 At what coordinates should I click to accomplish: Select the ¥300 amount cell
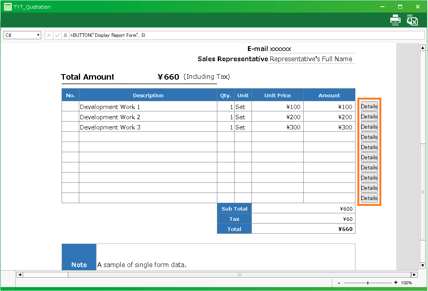pos(329,127)
